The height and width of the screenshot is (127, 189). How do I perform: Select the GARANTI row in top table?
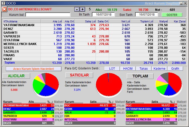point(94,33)
